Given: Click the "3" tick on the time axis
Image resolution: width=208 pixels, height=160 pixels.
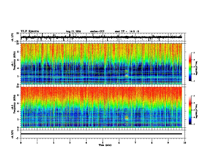Looking at the screenshot, I should click(70, 143).
